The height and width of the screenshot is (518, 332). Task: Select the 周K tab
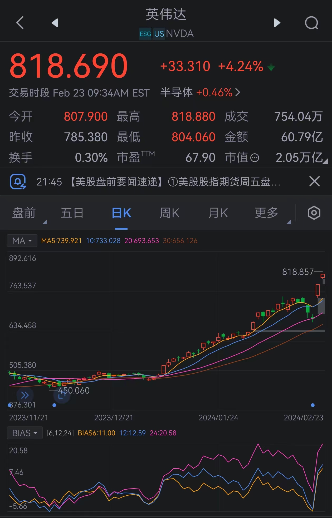point(170,213)
